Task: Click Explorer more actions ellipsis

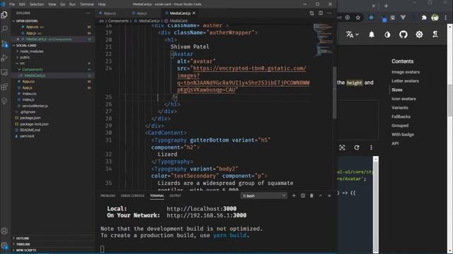Action: 88,13
